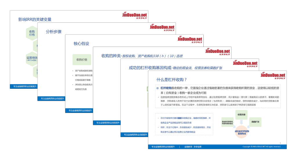Click the 金融教育·多多益善 footer text
Screen dimensions: 307x167
click(x=193, y=147)
